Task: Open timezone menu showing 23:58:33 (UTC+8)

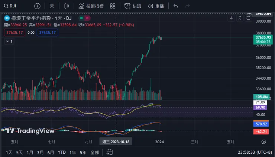Action: [255, 152]
